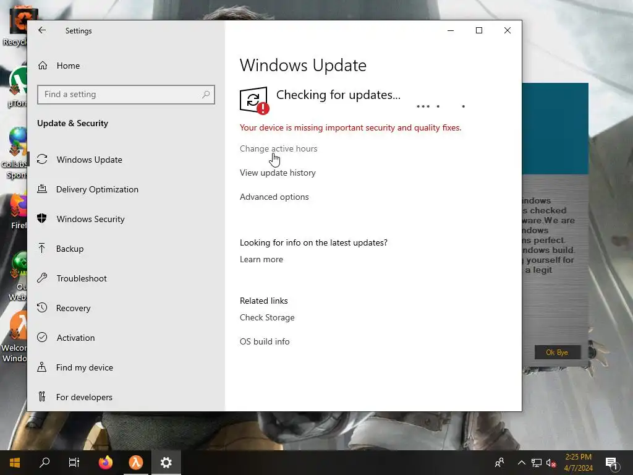Click the Home house icon

click(43, 66)
